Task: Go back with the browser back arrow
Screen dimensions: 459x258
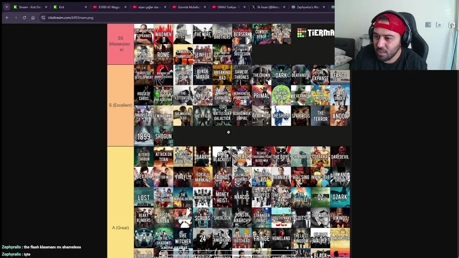Action: 7,18
